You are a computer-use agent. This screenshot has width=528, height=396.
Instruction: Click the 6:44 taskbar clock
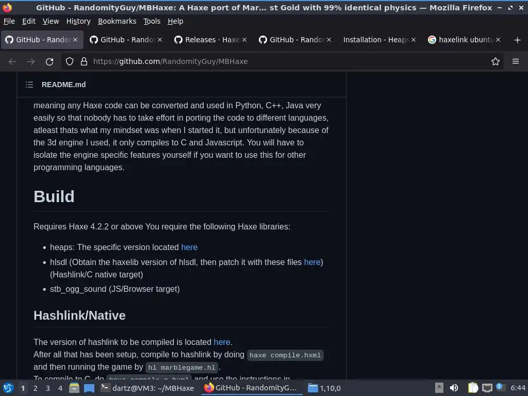pos(518,388)
